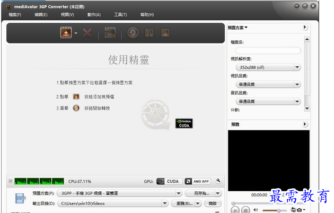This screenshot has width=334, height=213.
Task: Click the wrench settings icon
Action: [218, 181]
